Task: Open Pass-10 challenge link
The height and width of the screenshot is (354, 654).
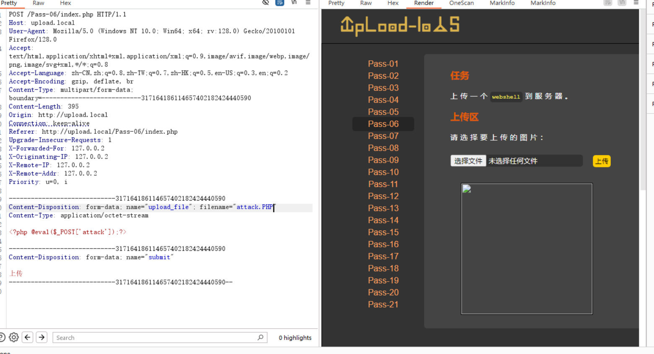Action: tap(383, 172)
